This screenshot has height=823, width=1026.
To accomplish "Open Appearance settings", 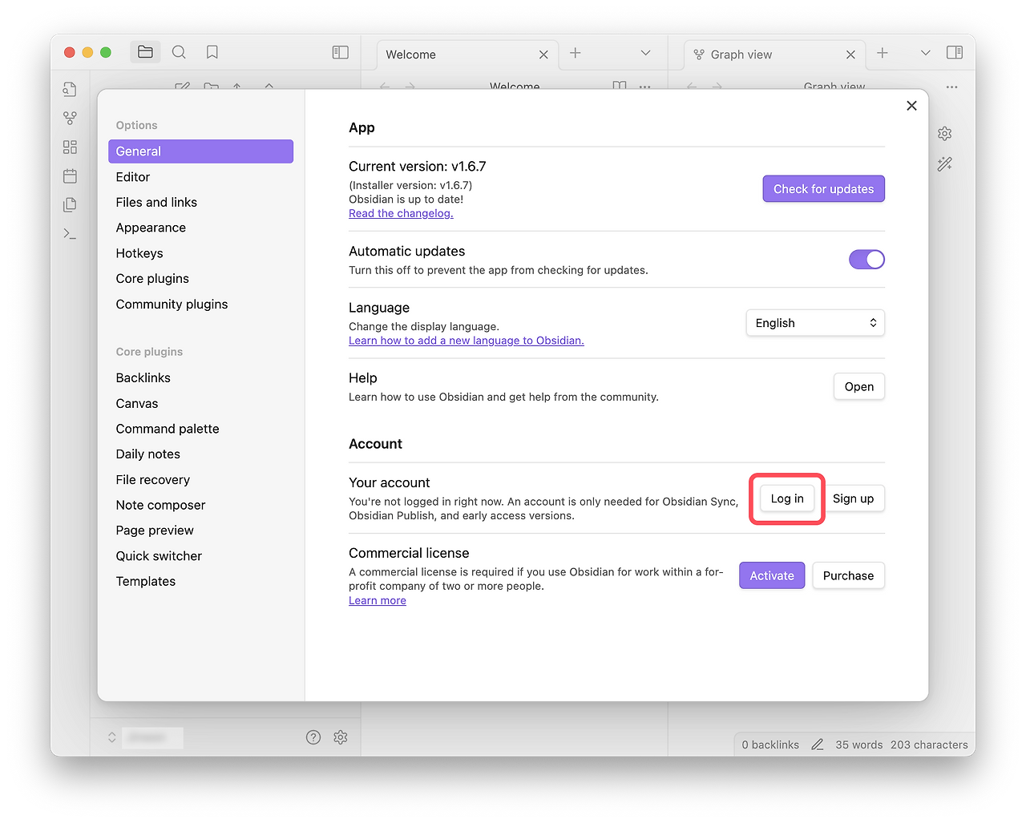I will pos(200,228).
